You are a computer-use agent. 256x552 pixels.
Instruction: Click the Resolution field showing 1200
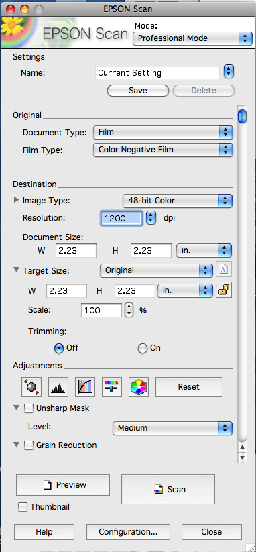pos(122,218)
